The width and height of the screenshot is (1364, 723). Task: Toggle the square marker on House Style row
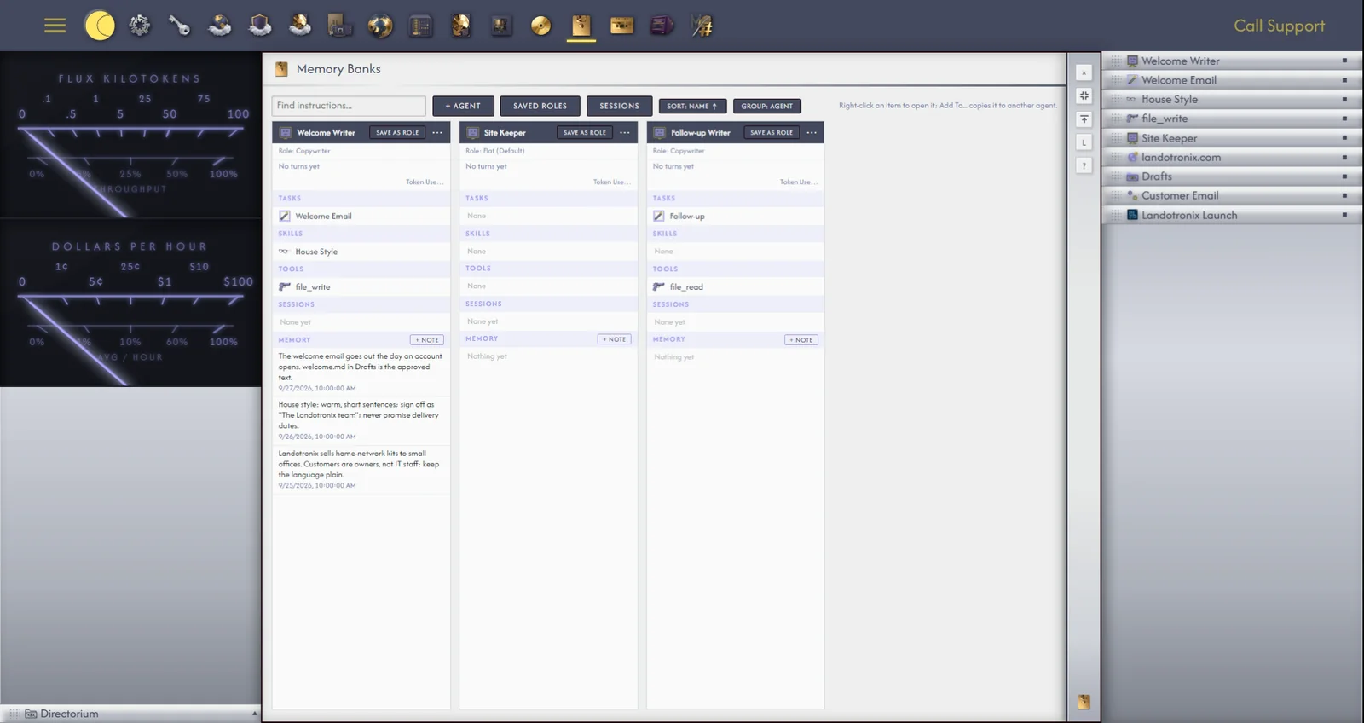click(x=1344, y=99)
